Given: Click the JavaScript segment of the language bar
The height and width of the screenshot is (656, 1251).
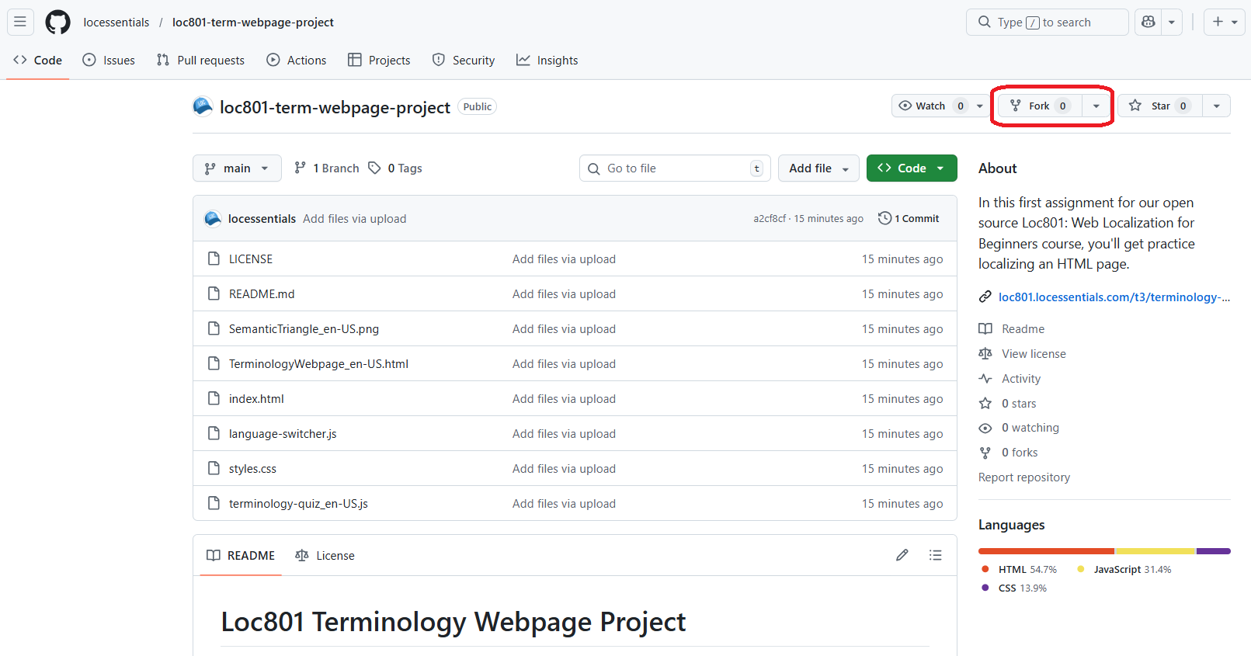Looking at the screenshot, I should [1155, 551].
